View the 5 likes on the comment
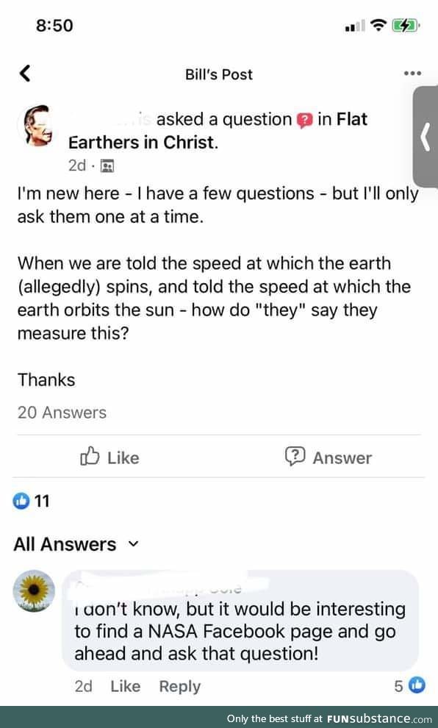Screen dimensions: 438x728 click(409, 685)
